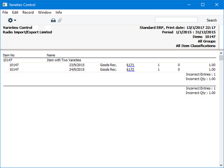
Task: Click 'Goods Rec.' text in the 23/9/2015 row
Action: [x=108, y=65]
